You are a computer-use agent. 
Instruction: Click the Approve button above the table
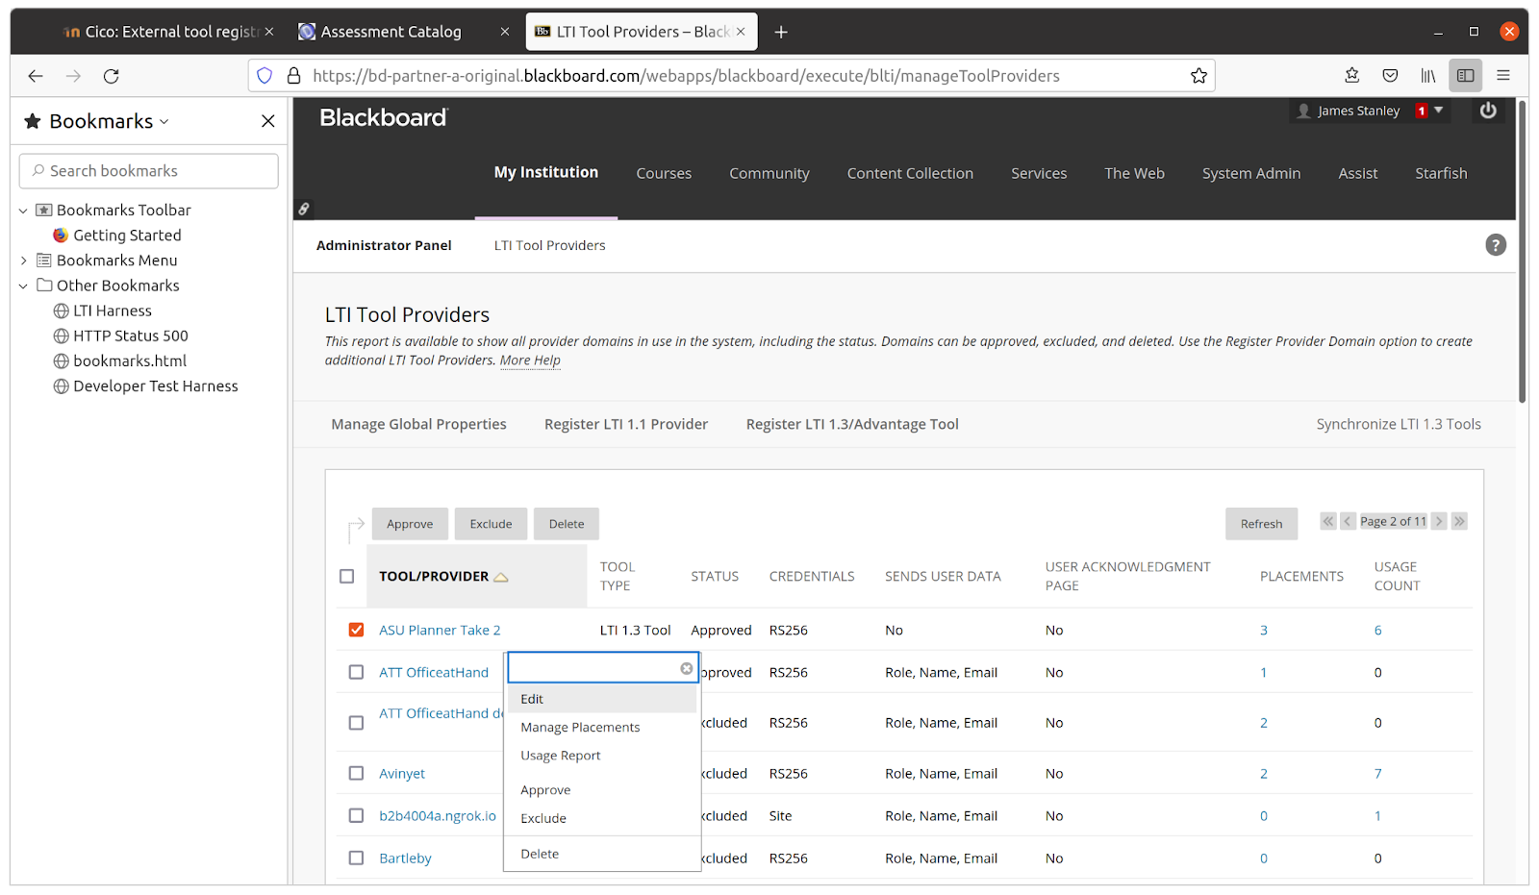[x=410, y=524]
